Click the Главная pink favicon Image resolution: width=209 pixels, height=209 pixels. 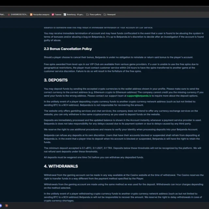pyautogui.click(x=53, y=14)
